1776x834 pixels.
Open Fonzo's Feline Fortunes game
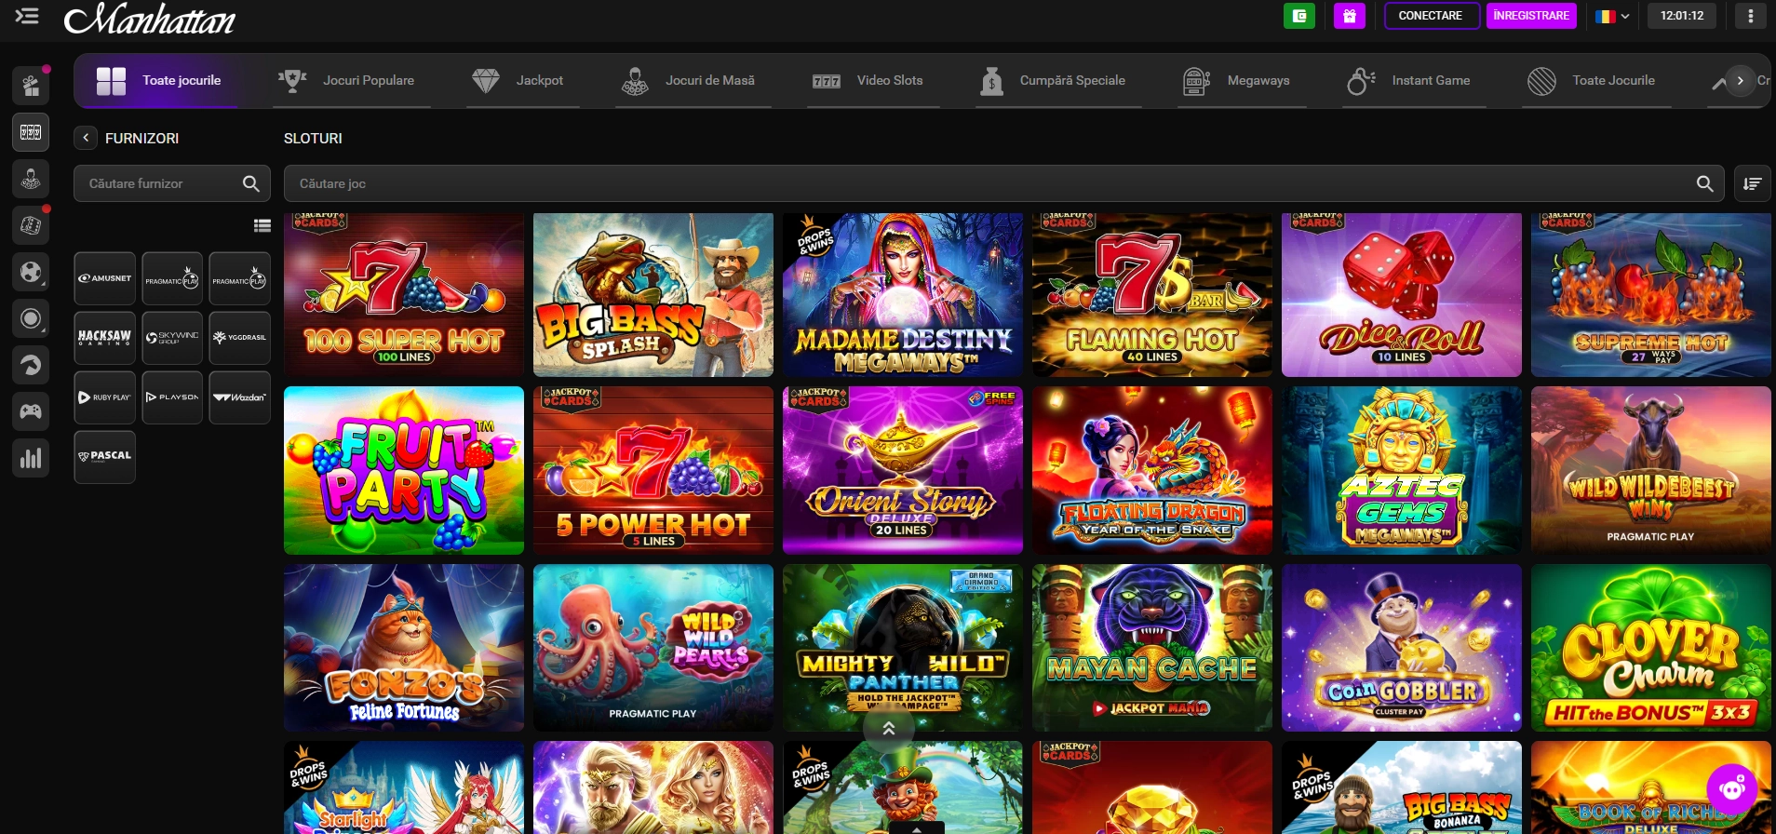(x=404, y=648)
